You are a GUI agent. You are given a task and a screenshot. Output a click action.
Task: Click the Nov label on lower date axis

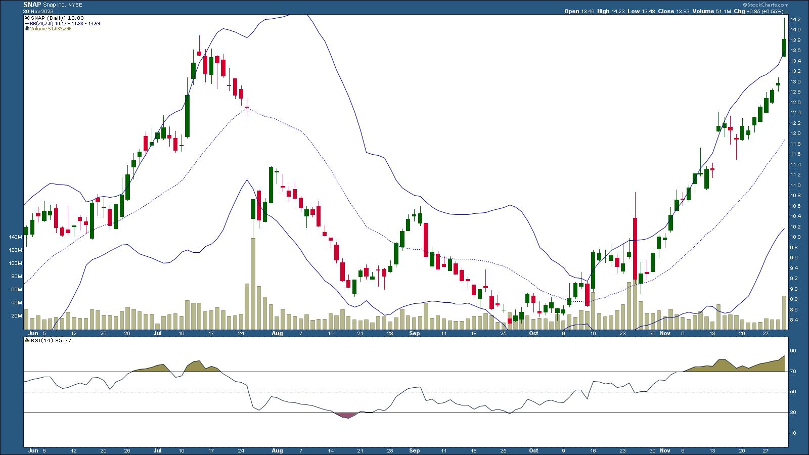coord(665,450)
